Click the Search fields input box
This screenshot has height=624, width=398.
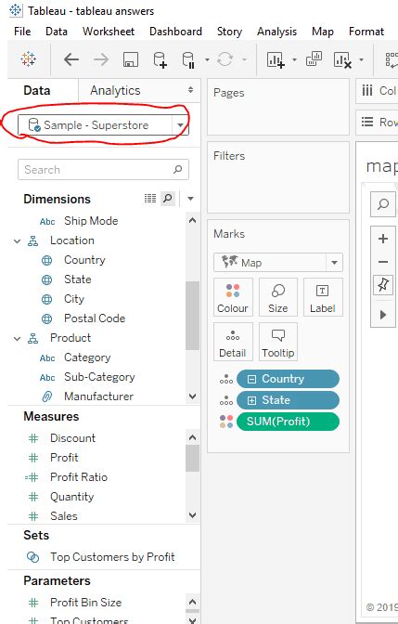coord(103,170)
